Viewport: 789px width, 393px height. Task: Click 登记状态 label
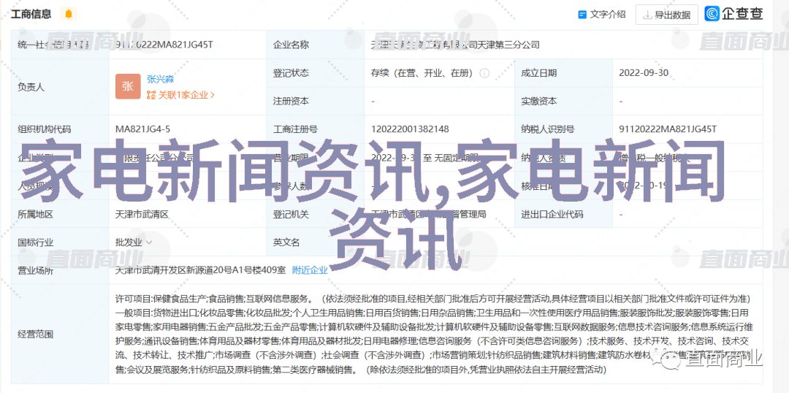[291, 72]
